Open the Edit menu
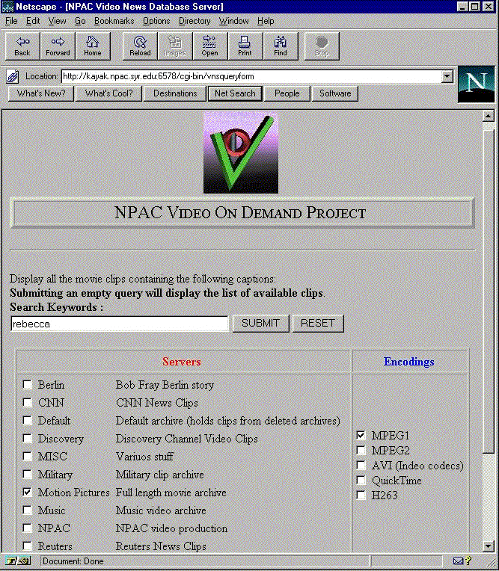The image size is (499, 571). coord(33,21)
